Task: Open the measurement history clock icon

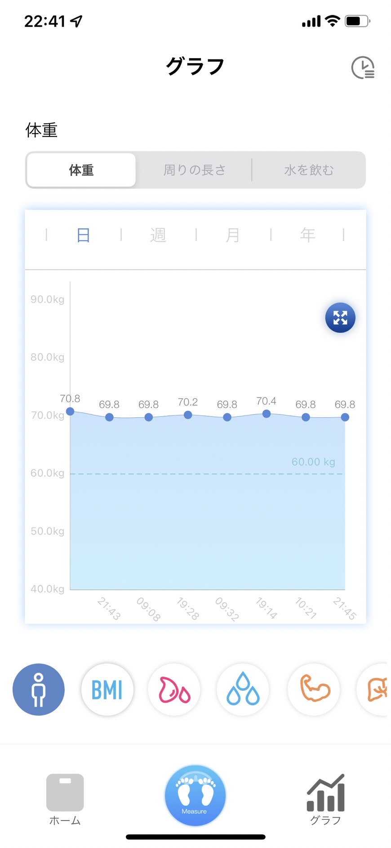Action: pos(363,68)
